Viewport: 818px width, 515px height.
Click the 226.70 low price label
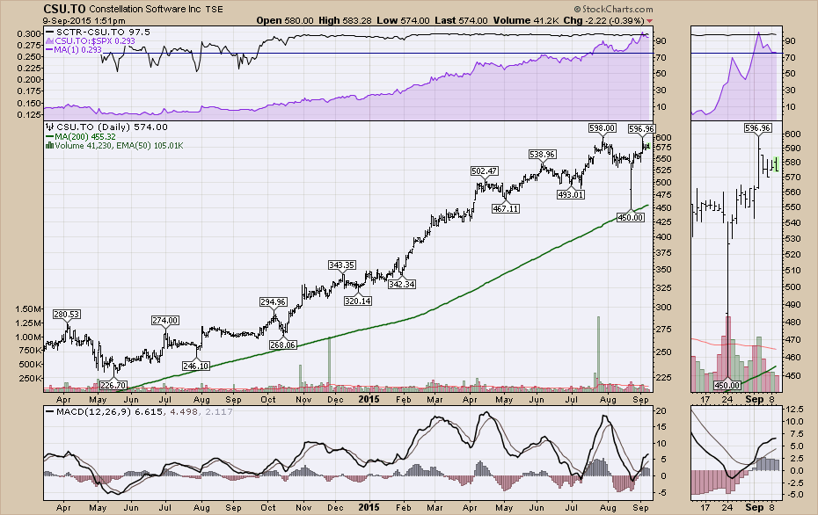click(113, 385)
